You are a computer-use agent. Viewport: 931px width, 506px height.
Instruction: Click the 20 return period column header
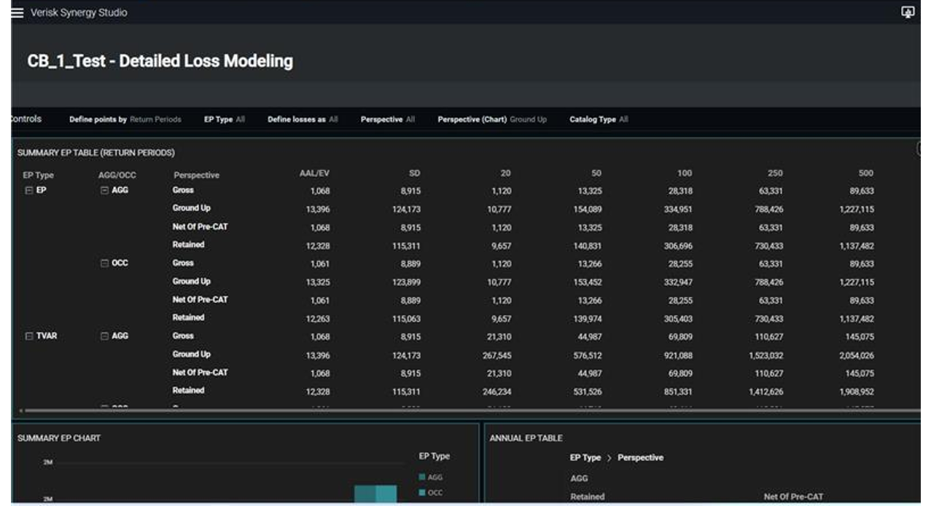click(x=506, y=173)
